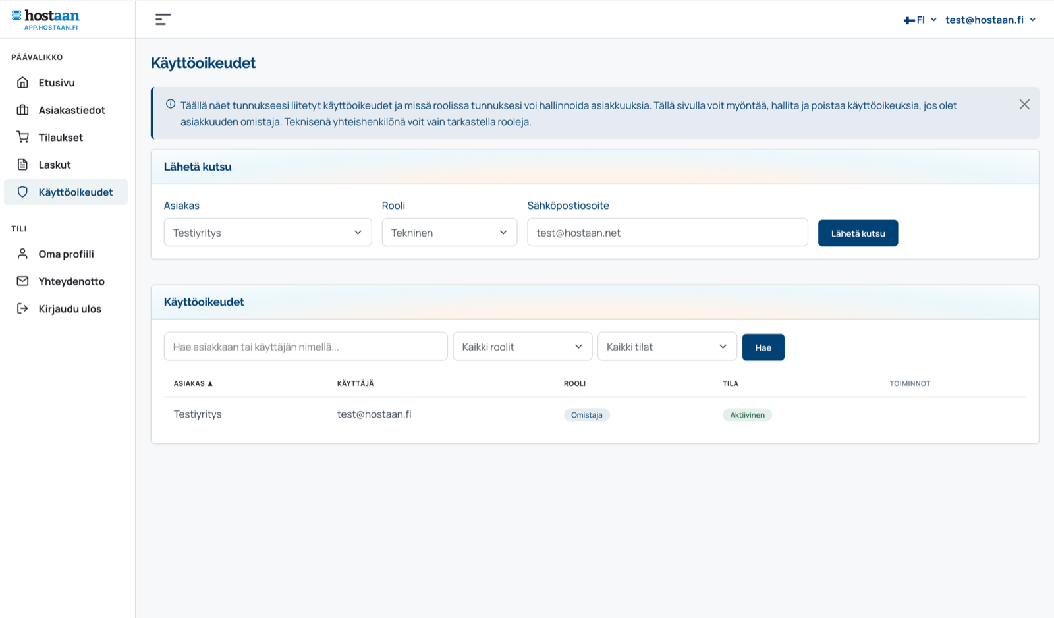Click the Tilaukset shopping cart icon
Viewport: 1054px width, 618px height.
[22, 137]
